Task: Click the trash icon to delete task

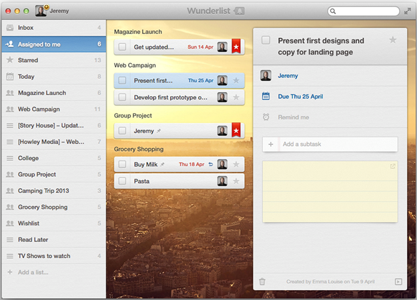Action: point(262,281)
